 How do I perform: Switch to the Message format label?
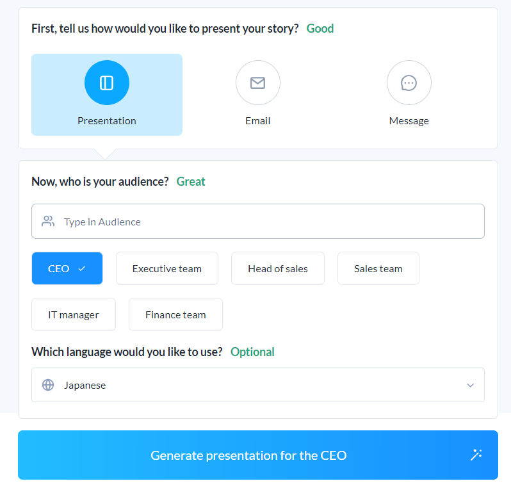click(x=409, y=121)
